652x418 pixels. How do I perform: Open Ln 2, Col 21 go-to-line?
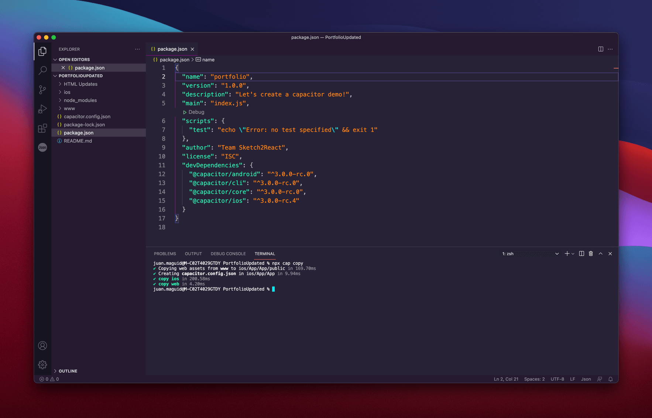[x=506, y=379]
